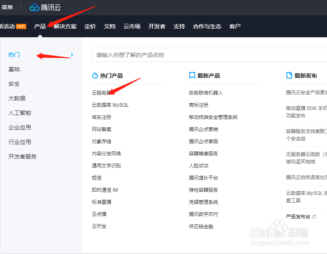The height and width of the screenshot is (254, 327).
Task: Open the 云数据库 MySQL release note under 最新发布
Action: pyautogui.click(x=306, y=197)
